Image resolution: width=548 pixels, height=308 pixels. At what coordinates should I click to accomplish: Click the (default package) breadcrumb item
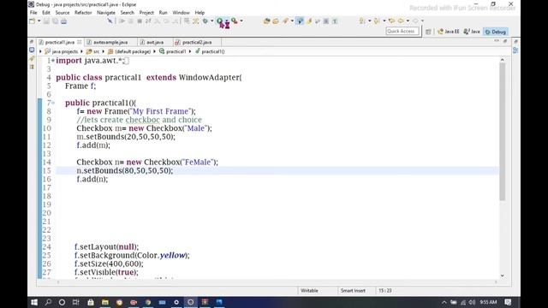point(129,51)
